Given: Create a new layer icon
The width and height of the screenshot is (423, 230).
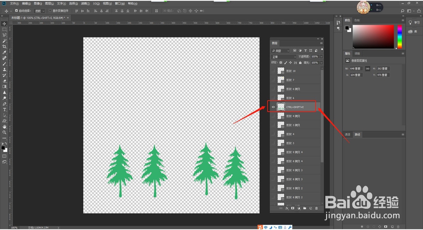Looking at the screenshot, I should (x=310, y=208).
